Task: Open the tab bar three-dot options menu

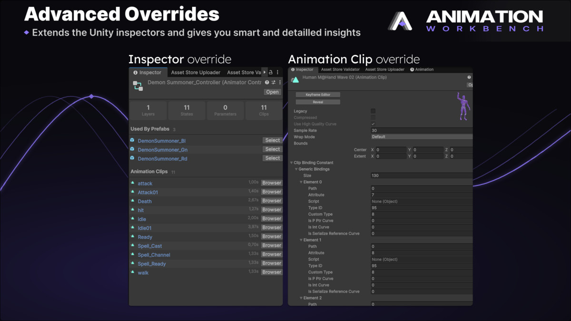Action: [x=277, y=72]
